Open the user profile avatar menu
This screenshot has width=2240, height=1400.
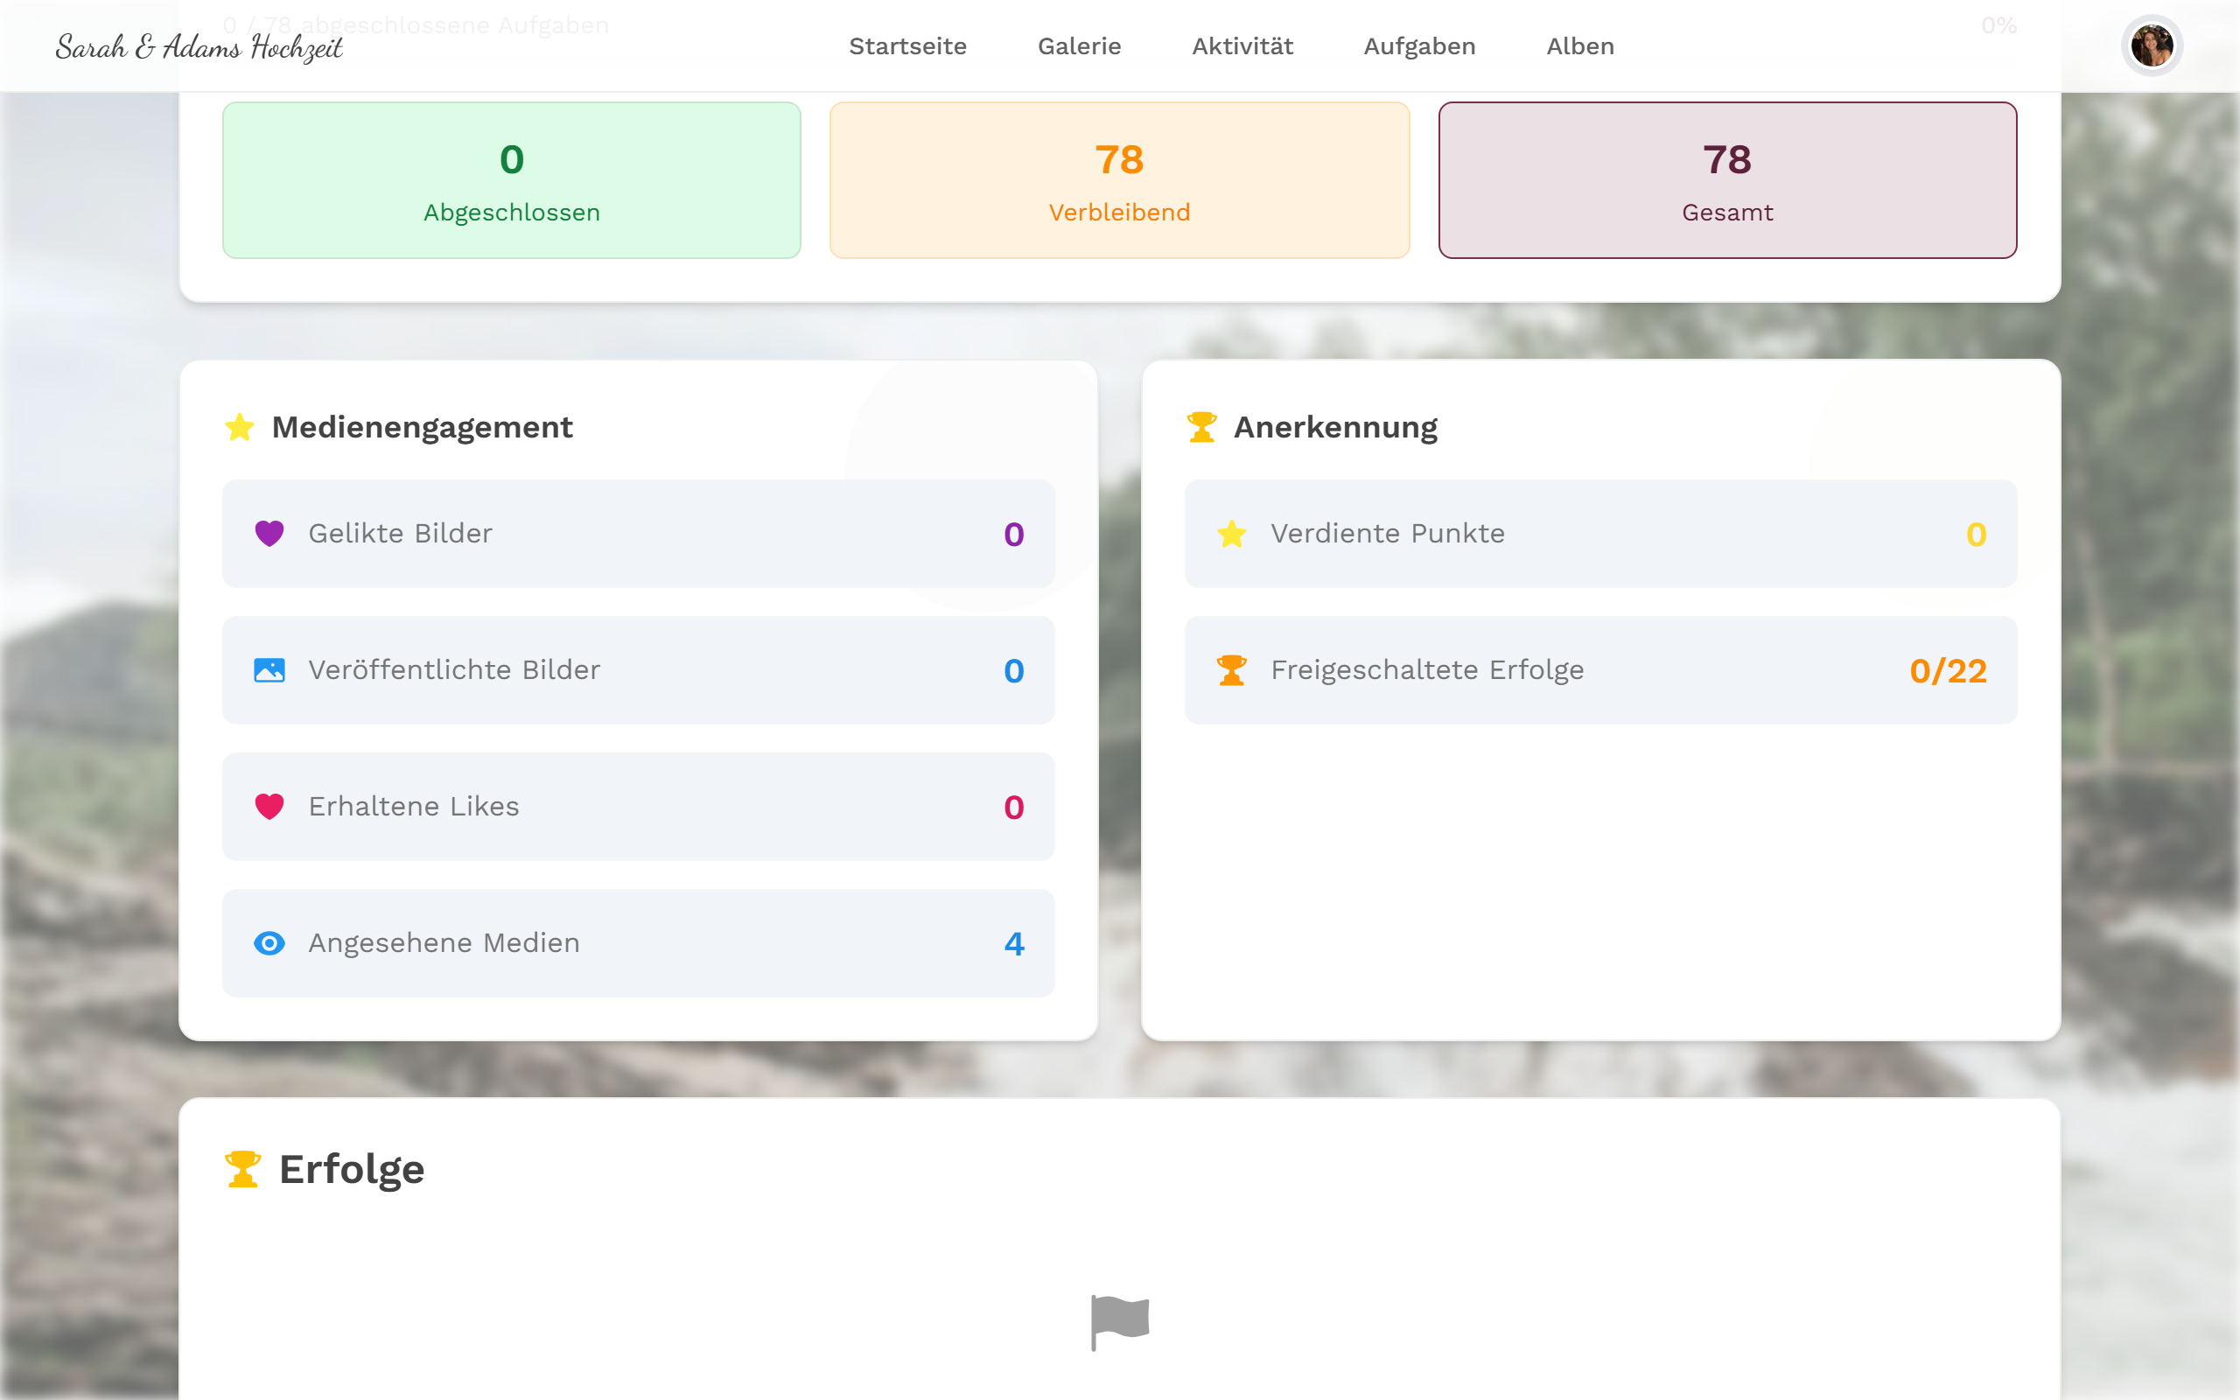[x=2152, y=45]
